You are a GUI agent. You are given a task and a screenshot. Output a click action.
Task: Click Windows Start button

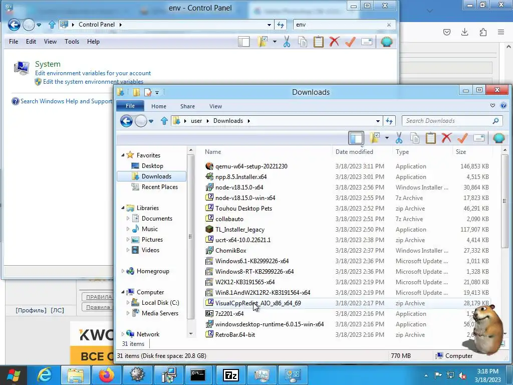pos(14,375)
